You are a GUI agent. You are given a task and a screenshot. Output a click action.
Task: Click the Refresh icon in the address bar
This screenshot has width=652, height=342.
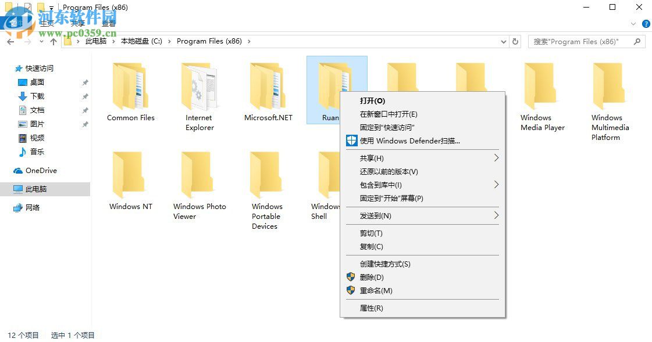(516, 41)
